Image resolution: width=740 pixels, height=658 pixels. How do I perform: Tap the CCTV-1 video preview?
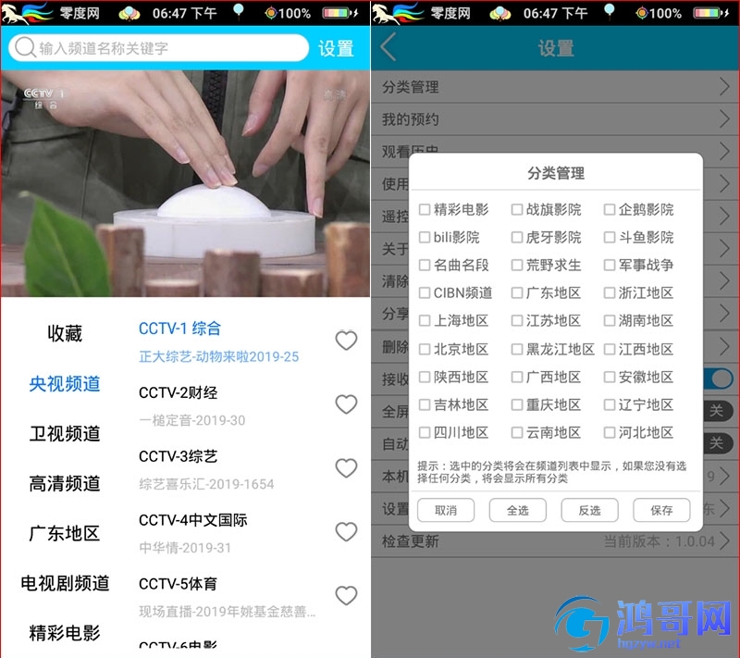(186, 183)
